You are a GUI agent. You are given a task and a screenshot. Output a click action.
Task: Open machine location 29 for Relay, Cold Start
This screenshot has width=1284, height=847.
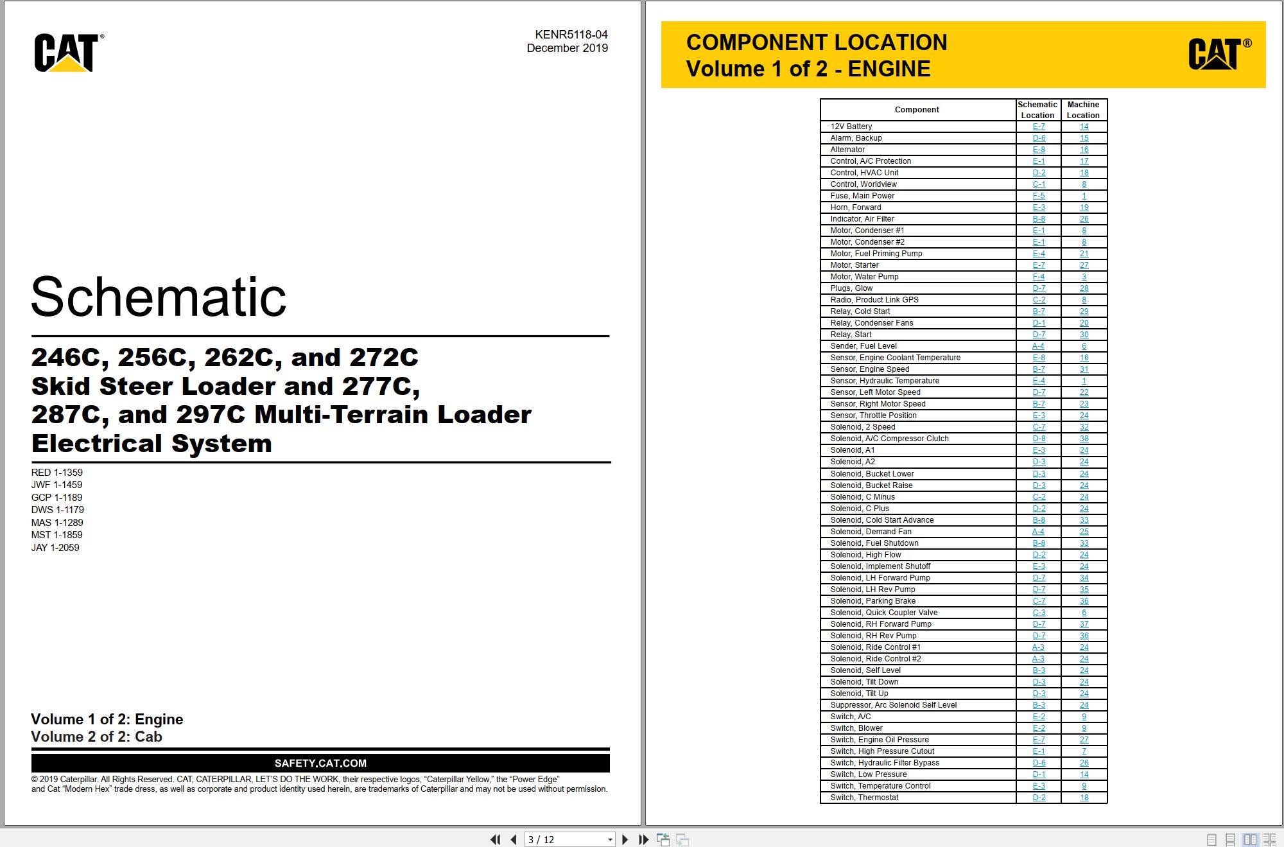[x=1084, y=311]
